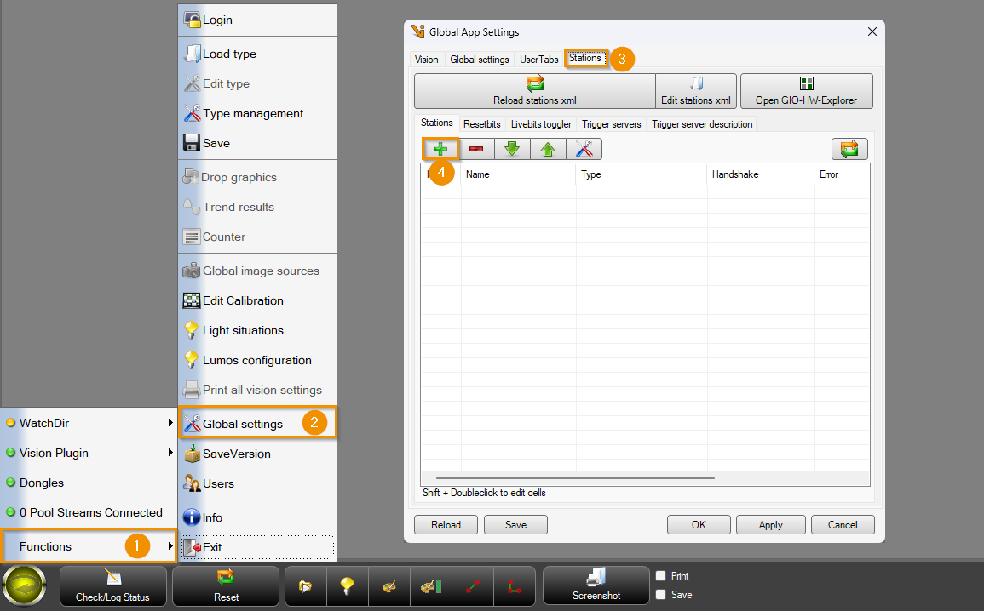Viewport: 984px width, 611px height.
Task: Click Edit stations xml button
Action: click(696, 91)
